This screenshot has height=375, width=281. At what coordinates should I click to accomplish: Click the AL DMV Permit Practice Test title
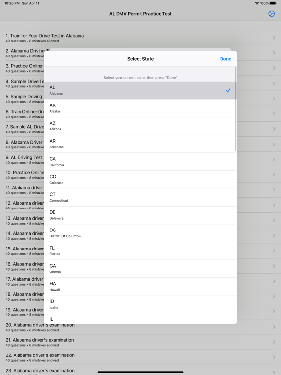pos(140,14)
